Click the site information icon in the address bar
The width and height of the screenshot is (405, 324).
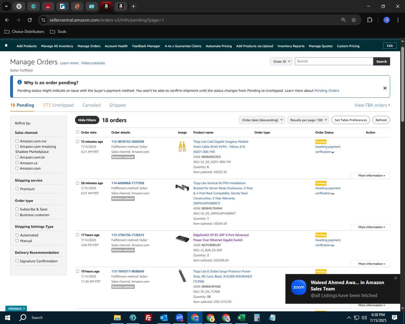44,20
